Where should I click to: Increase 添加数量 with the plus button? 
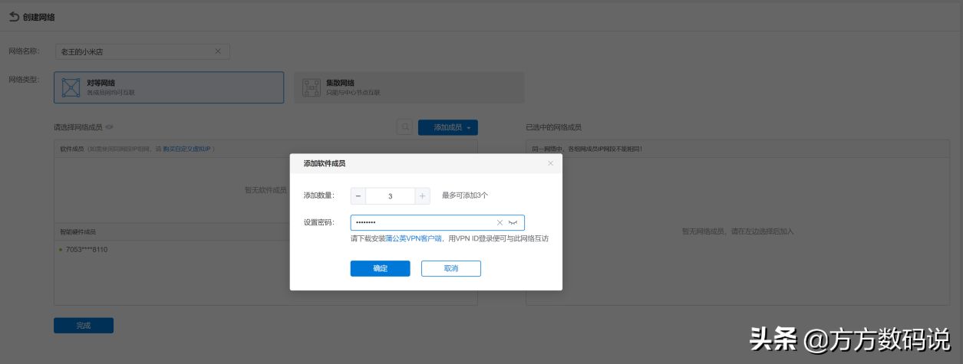422,196
